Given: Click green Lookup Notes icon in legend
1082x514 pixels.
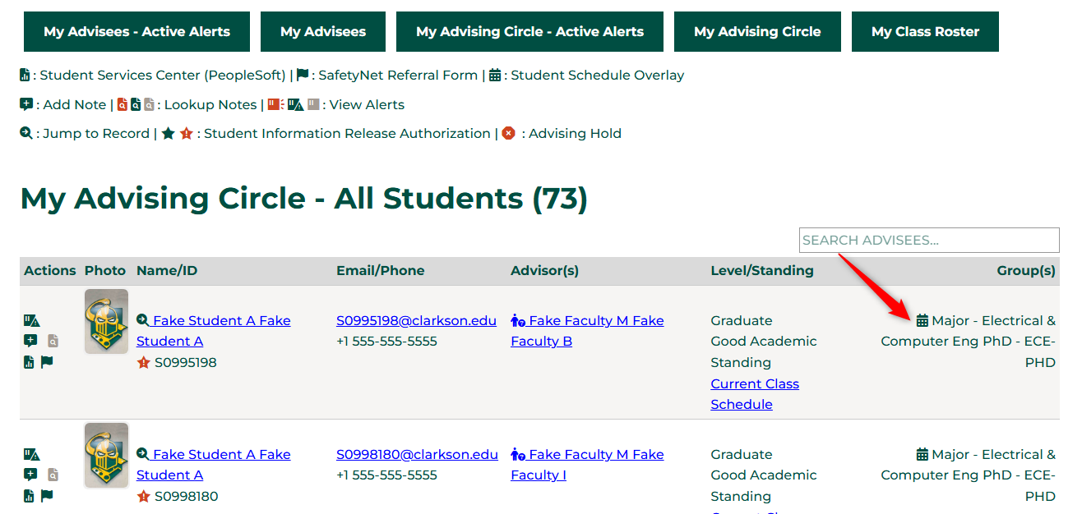Looking at the screenshot, I should point(136,105).
